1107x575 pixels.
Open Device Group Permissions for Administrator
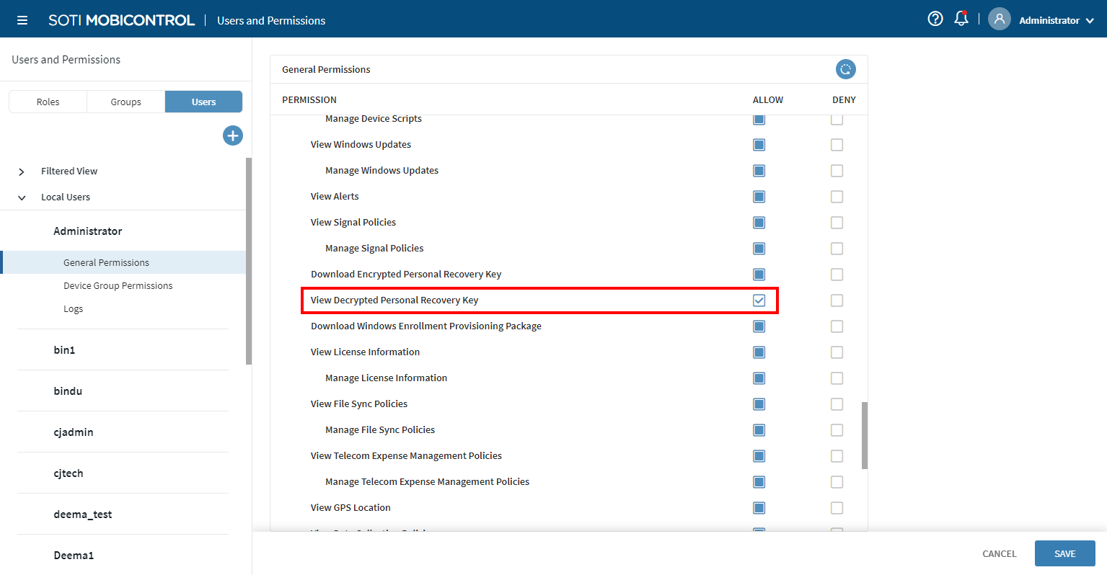click(118, 286)
